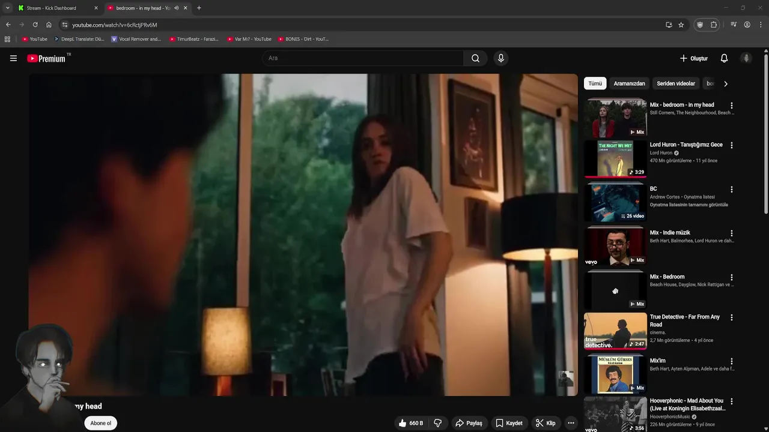Image resolution: width=769 pixels, height=432 pixels.
Task: Open browser profile icon
Action: [x=747, y=25]
